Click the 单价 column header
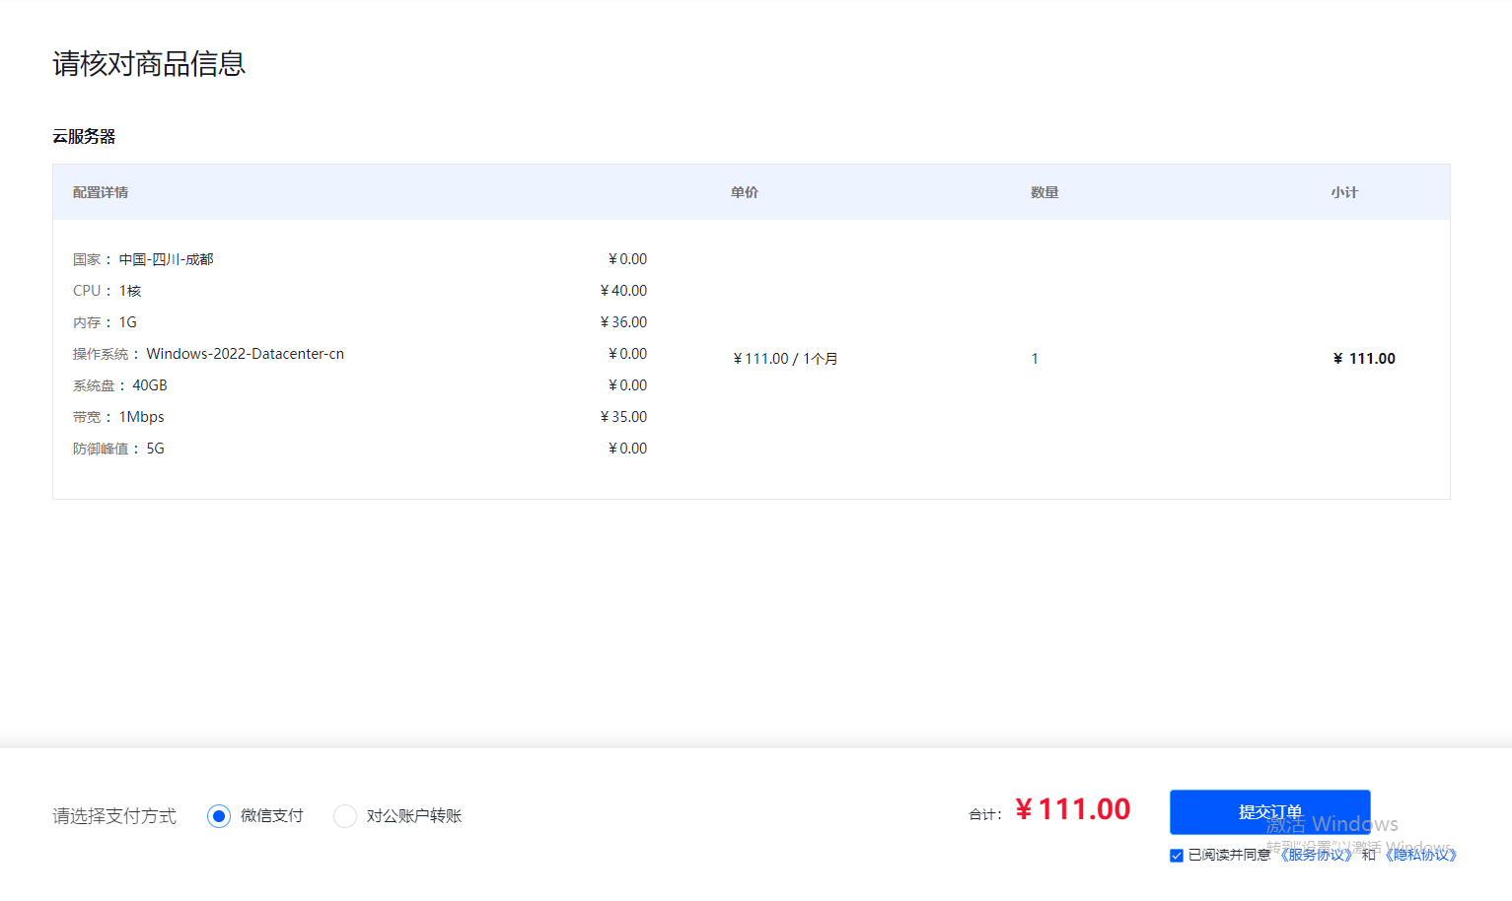Viewport: 1512px width, 901px height. (x=745, y=192)
